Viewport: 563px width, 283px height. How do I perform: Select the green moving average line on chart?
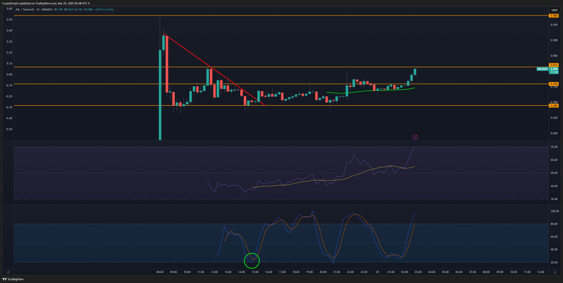pos(371,90)
